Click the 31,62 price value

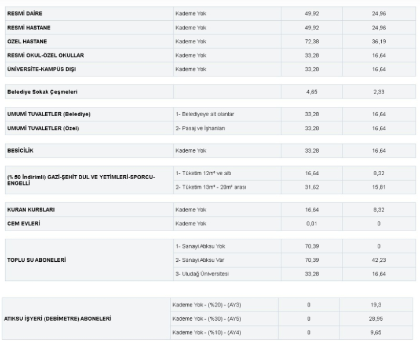(312, 186)
